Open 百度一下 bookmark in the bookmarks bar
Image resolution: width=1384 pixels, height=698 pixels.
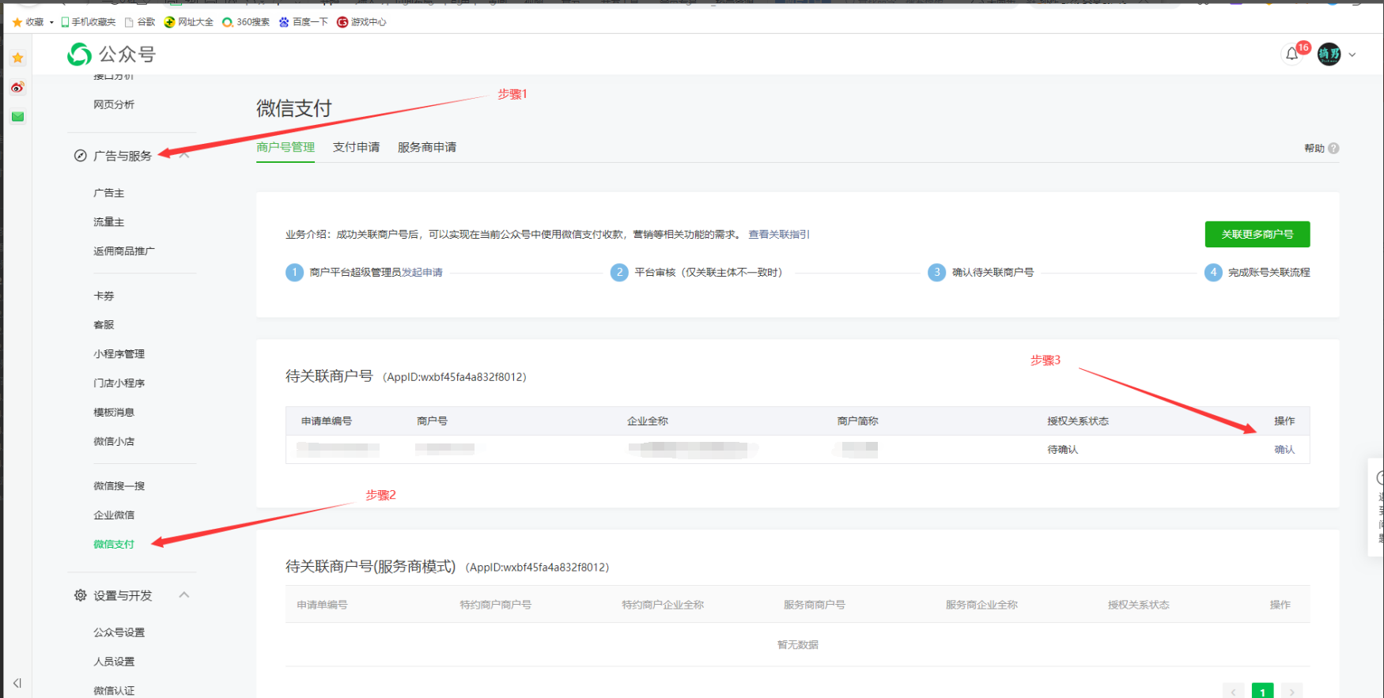[x=304, y=22]
